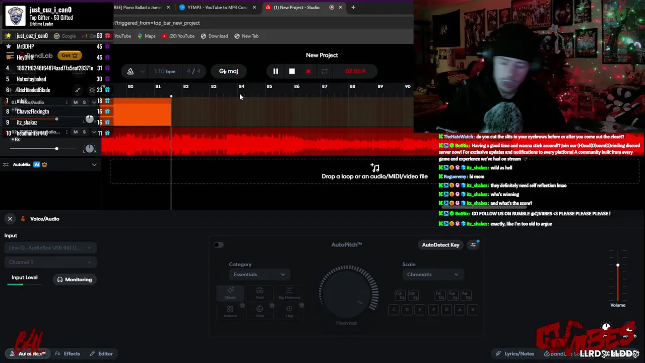Image resolution: width=645 pixels, height=363 pixels.
Task: Stop playback with the square stop button
Action: 292,71
